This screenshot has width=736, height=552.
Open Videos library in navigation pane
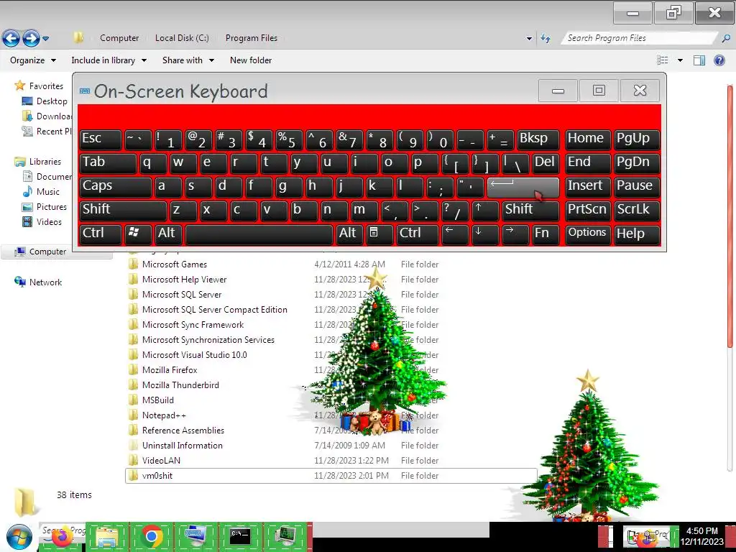tap(49, 221)
